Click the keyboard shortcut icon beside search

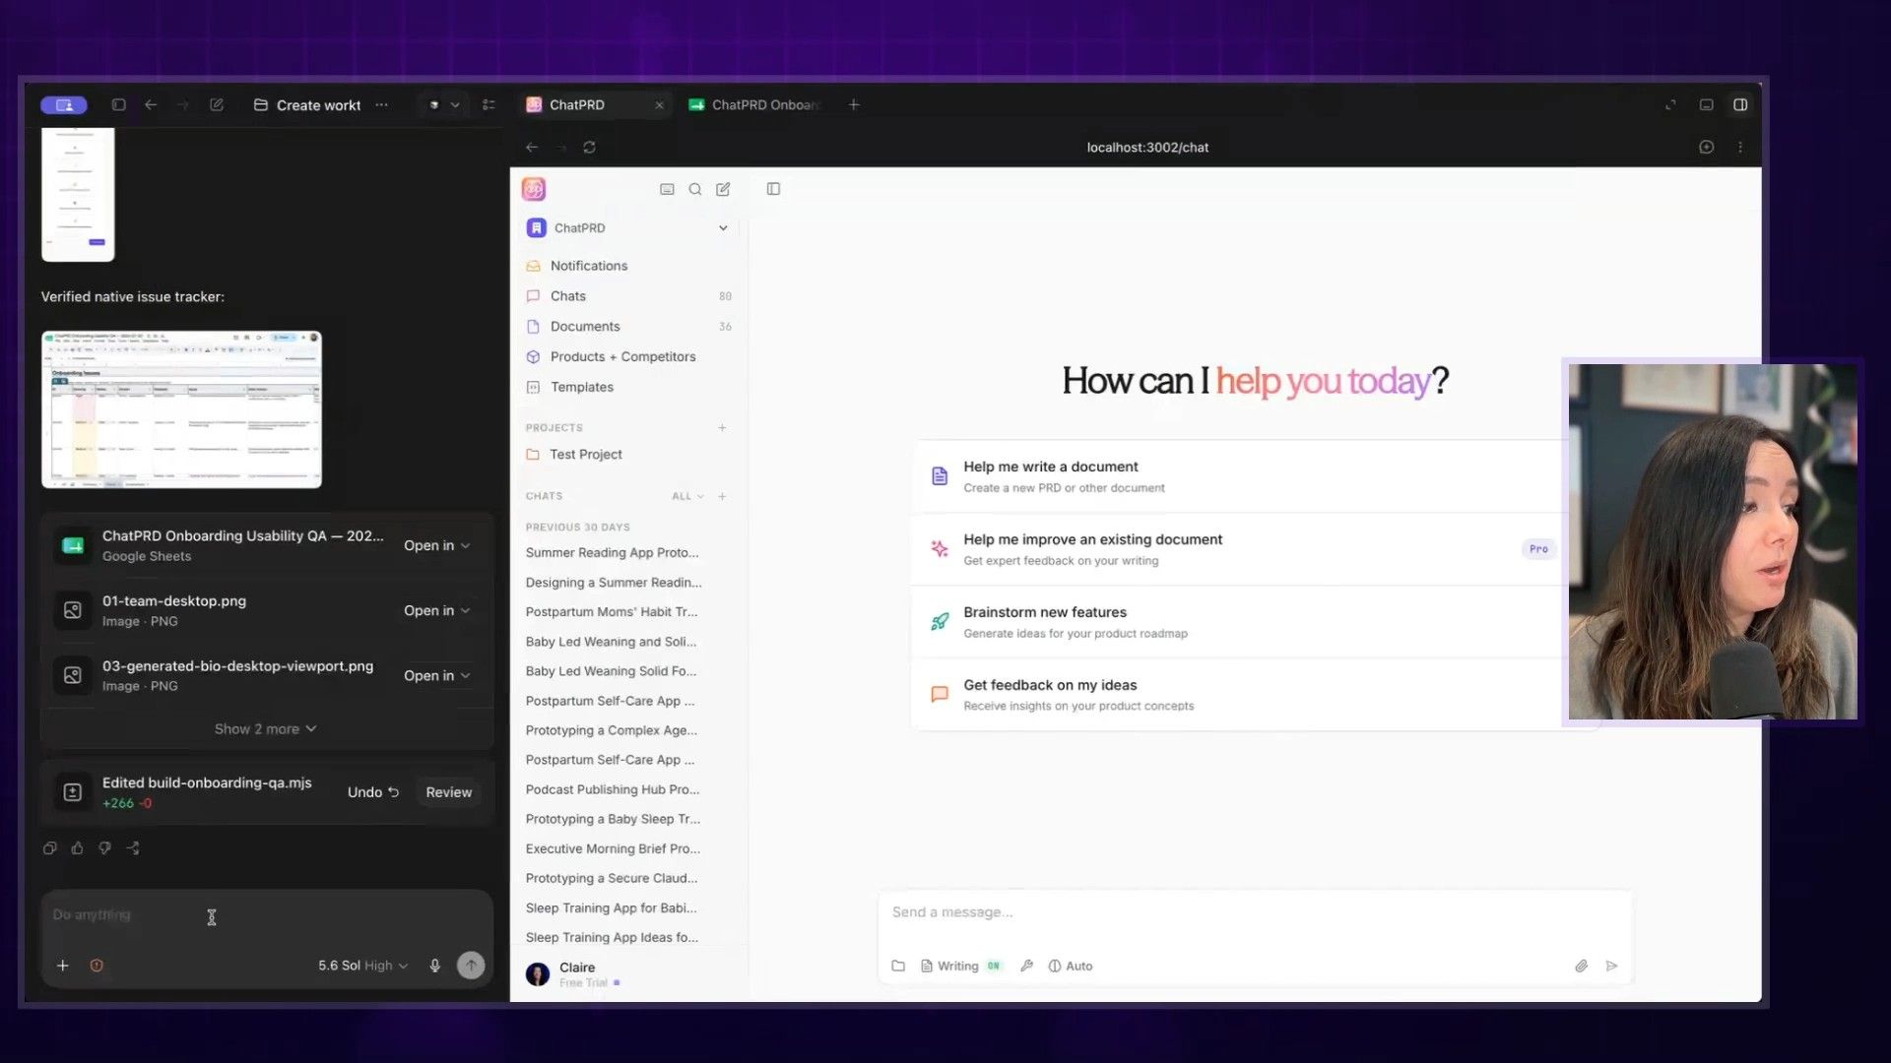667,189
